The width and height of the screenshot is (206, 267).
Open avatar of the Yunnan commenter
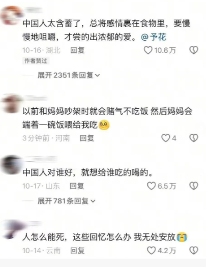(12, 229)
